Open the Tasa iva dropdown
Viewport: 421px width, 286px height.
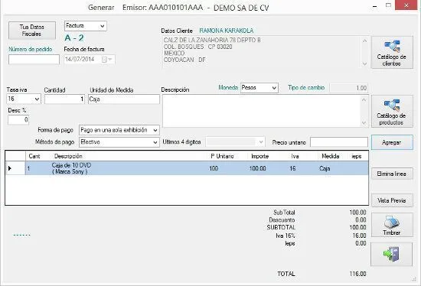(37, 99)
